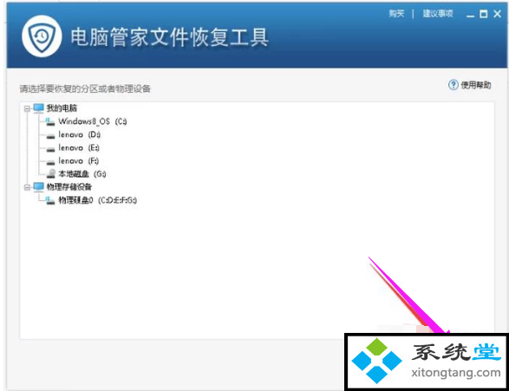Select lenovo (F:) partition
Screen dimensions: 509x391
[79, 161]
